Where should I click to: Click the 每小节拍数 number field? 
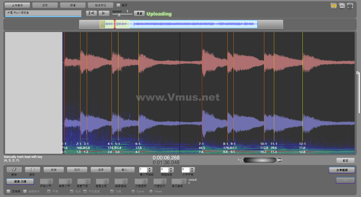point(144,170)
